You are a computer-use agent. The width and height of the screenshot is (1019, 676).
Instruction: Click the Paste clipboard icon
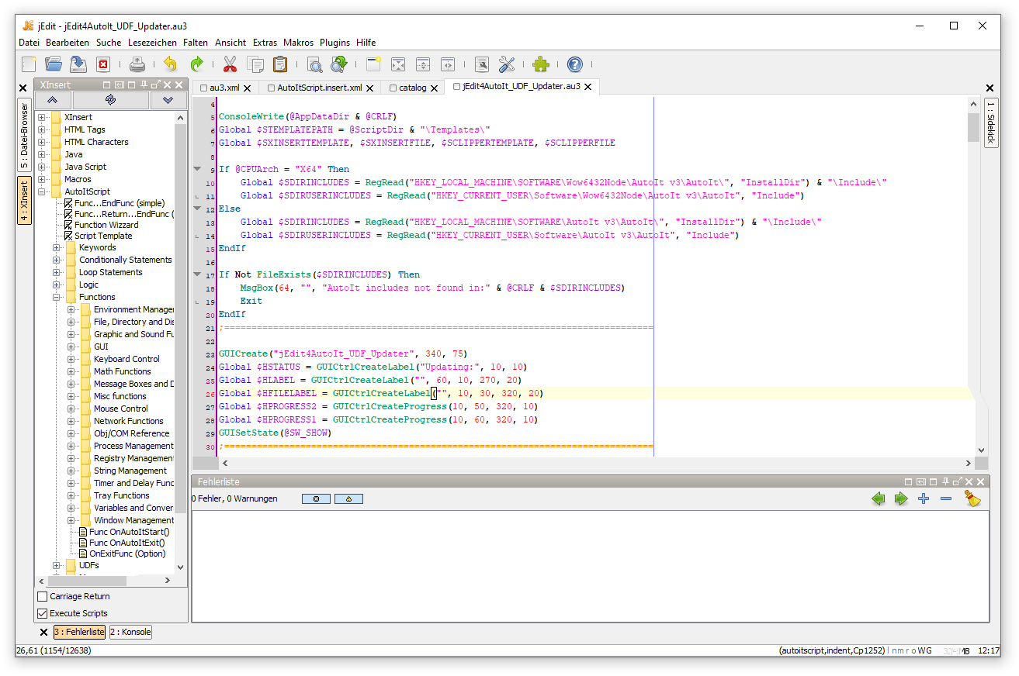point(280,64)
